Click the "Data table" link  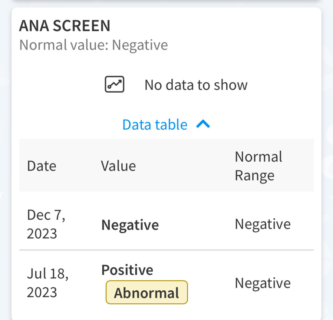pos(155,125)
